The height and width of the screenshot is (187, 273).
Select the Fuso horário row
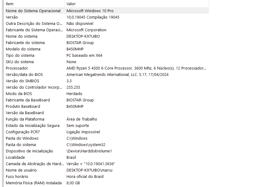pos(107,177)
